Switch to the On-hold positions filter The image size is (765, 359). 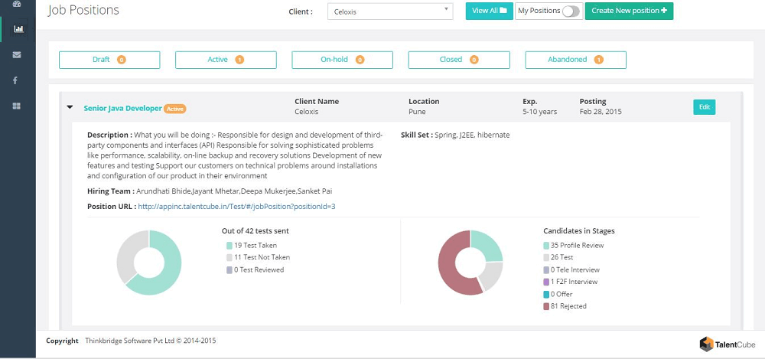click(x=342, y=60)
